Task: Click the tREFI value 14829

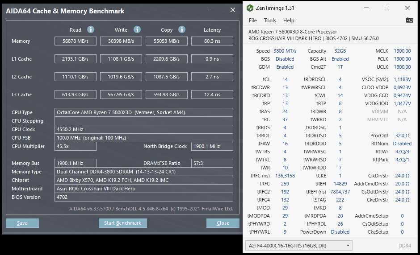Action: 340,184
